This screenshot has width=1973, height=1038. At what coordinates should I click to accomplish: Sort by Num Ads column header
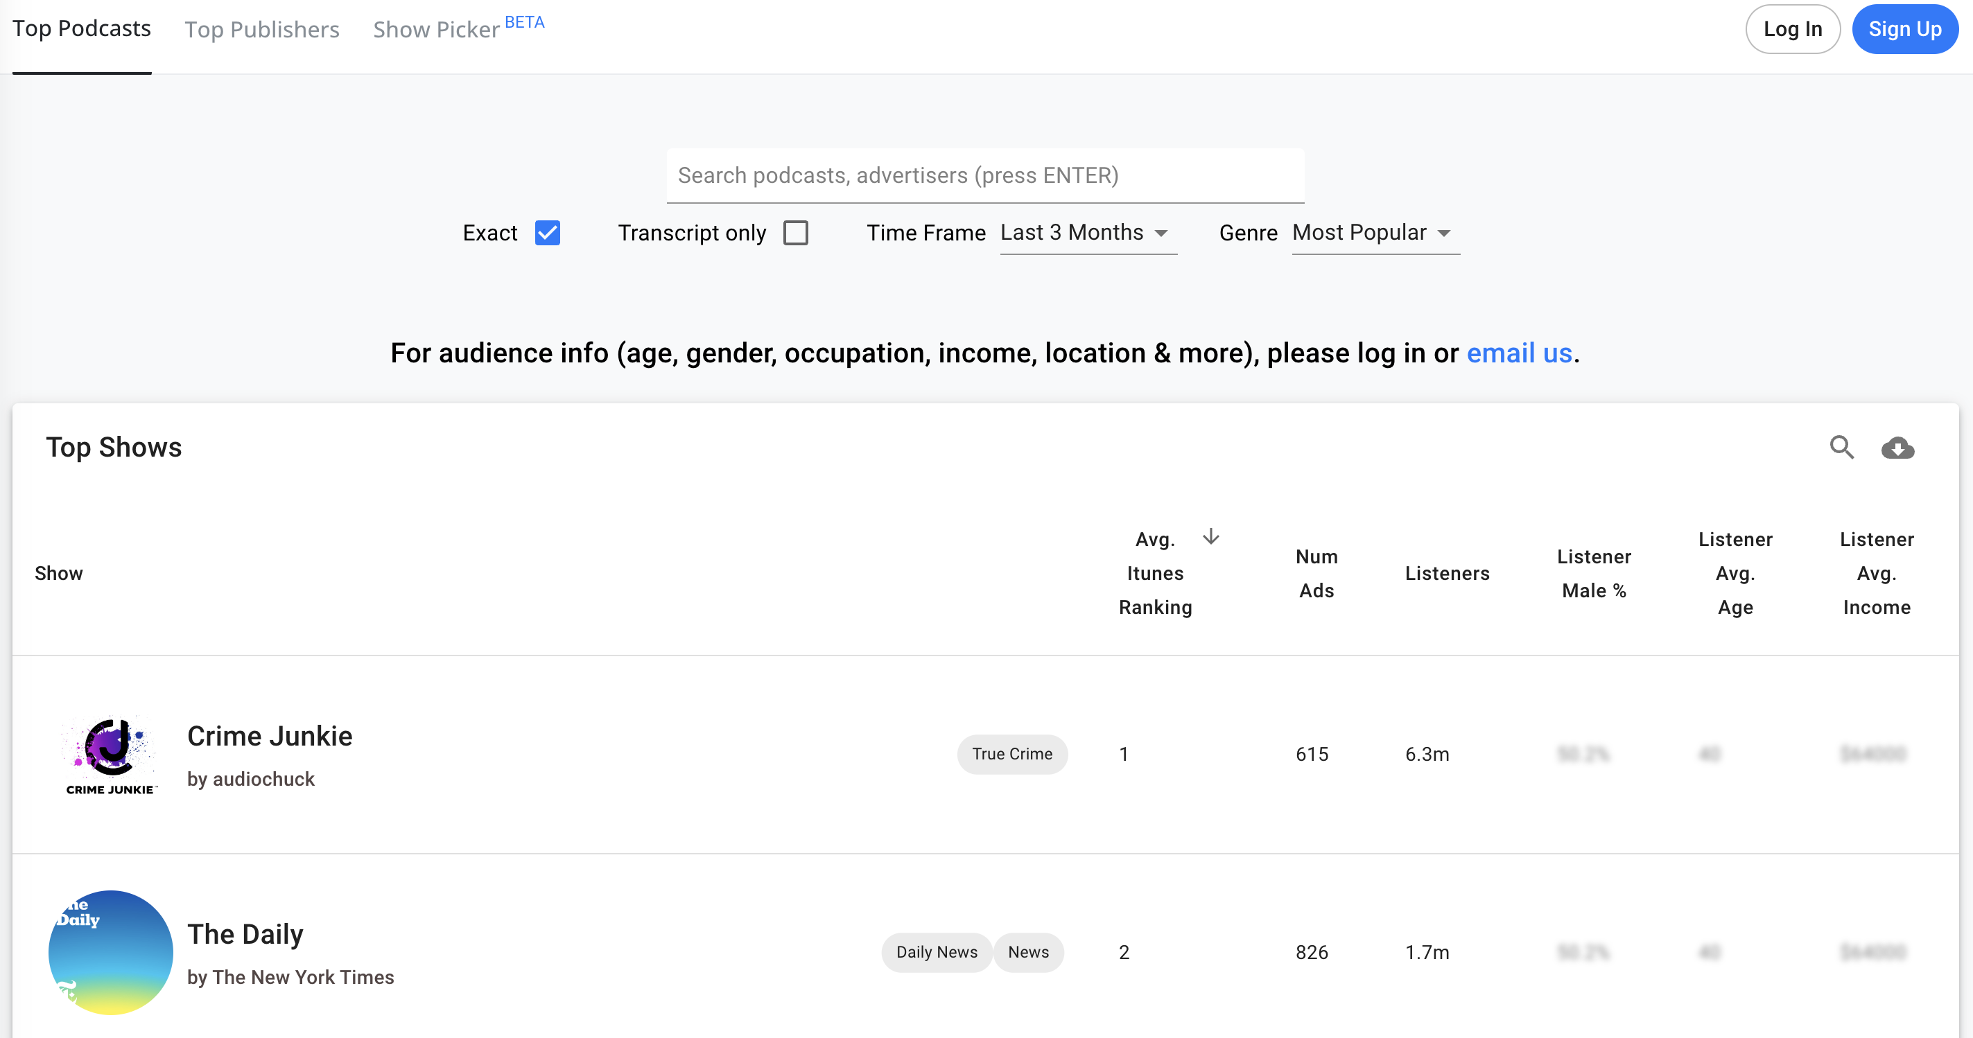[x=1316, y=573]
